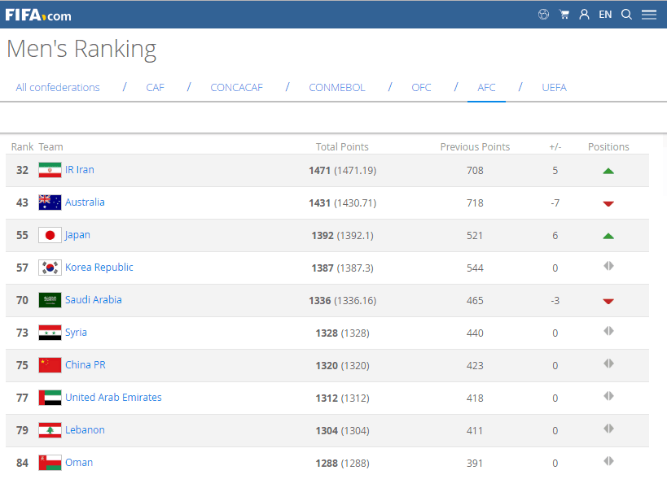The image size is (667, 479).
Task: Open the user account icon
Action: [584, 15]
